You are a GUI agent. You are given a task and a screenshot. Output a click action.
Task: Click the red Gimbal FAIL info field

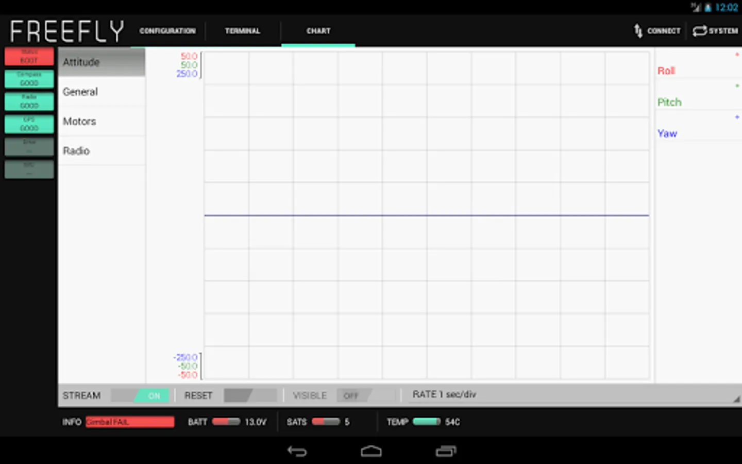[x=130, y=422]
